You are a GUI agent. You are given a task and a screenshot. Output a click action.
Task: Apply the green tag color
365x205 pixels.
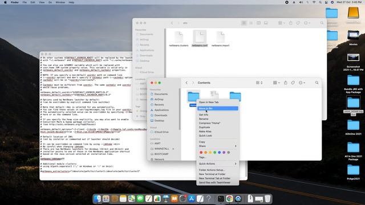(214, 153)
